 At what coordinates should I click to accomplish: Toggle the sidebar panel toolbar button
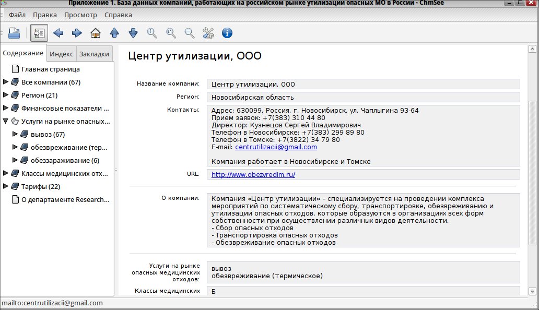39,33
